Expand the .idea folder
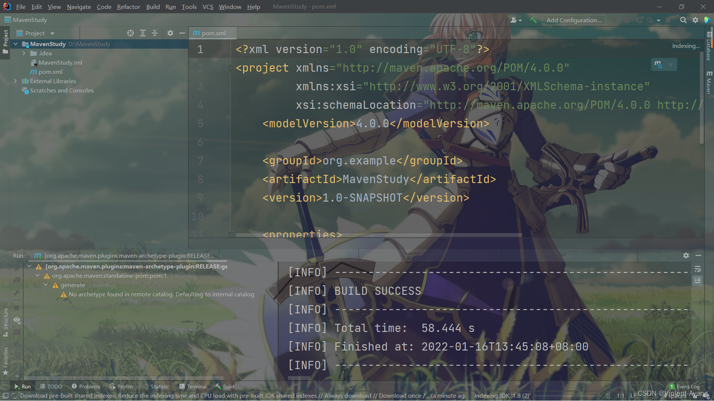This screenshot has height=401, width=714. pyautogui.click(x=24, y=53)
